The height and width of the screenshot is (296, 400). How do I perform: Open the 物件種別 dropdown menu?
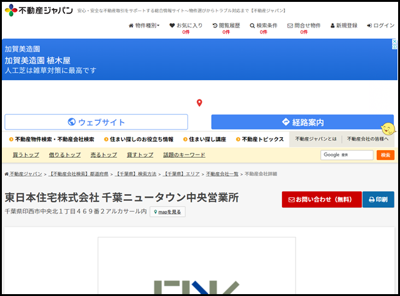144,26
